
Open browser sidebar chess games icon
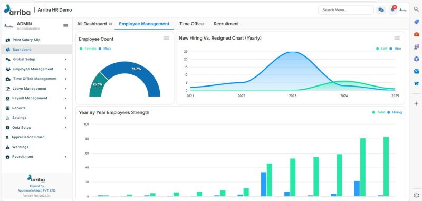point(416,46)
